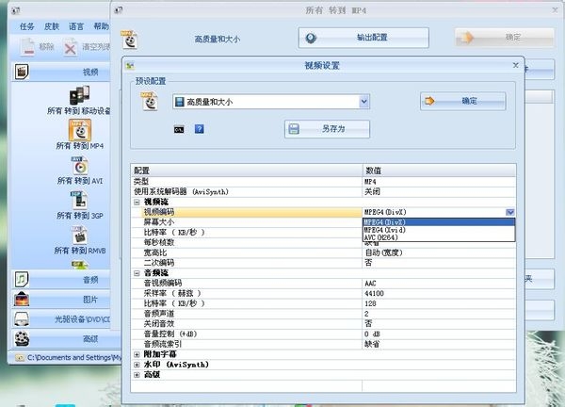Click the 所有 转到 MP4 icon
This screenshot has width=565, height=407.
(80, 131)
